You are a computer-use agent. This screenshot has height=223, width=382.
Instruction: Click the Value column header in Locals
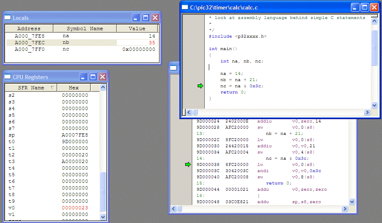(137, 29)
